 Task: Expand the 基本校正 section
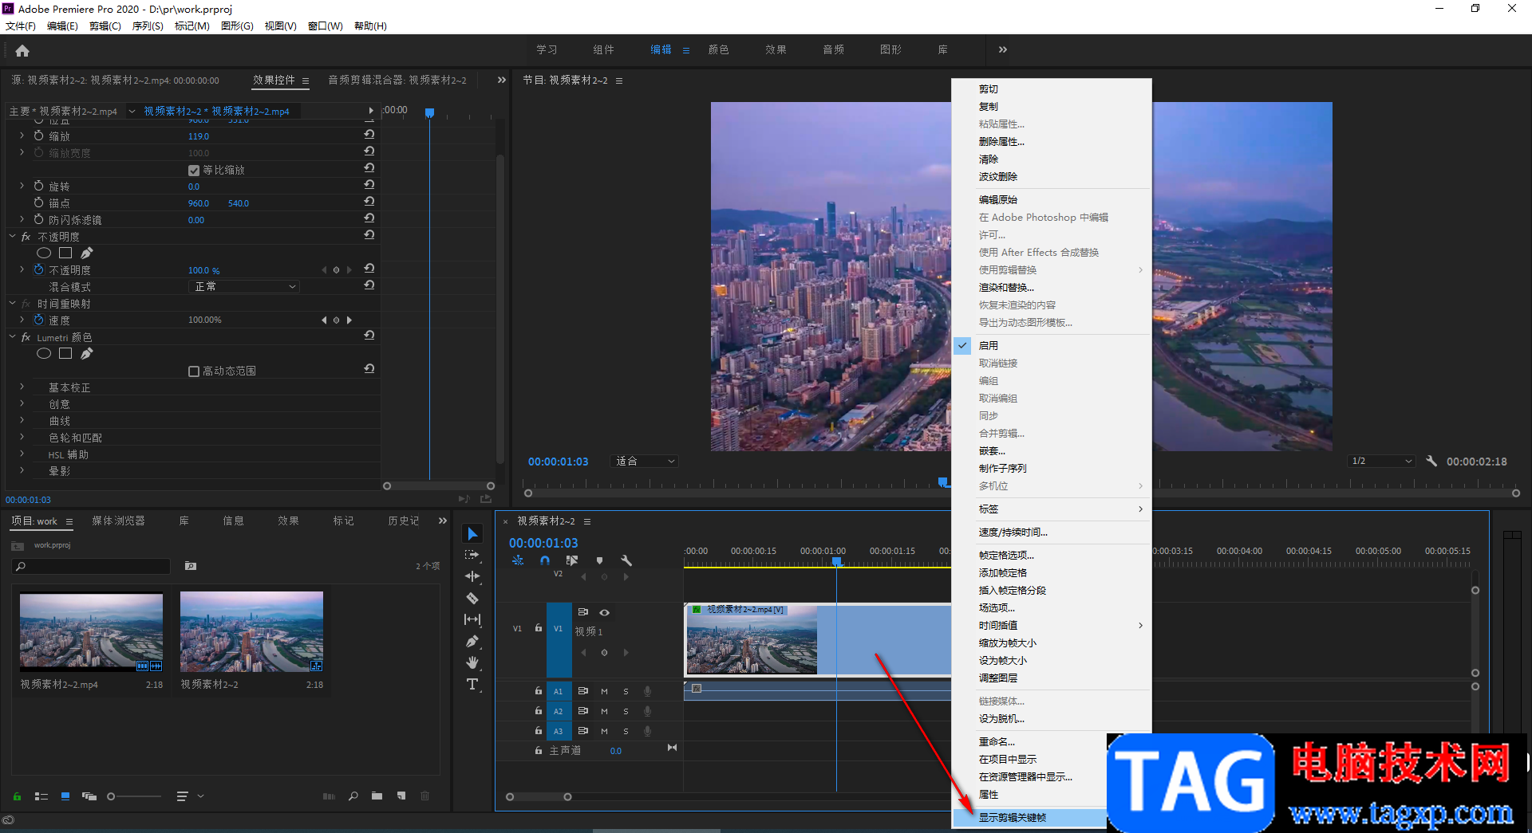[22, 387]
